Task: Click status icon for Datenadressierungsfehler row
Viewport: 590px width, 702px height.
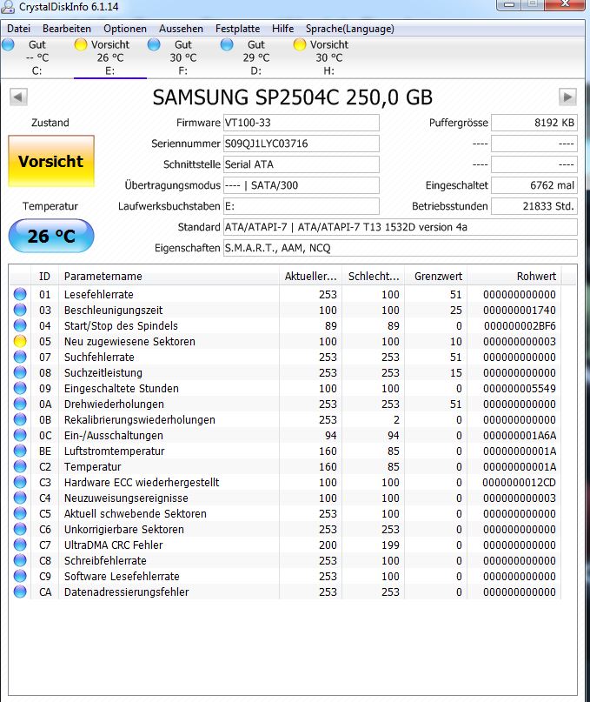Action: tap(20, 592)
